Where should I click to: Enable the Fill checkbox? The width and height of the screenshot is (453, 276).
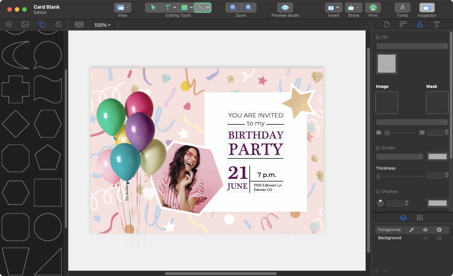378,37
